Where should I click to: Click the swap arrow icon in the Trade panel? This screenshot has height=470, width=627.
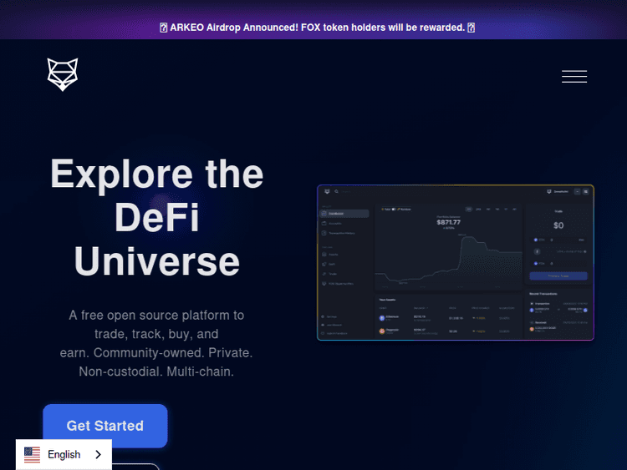(537, 250)
